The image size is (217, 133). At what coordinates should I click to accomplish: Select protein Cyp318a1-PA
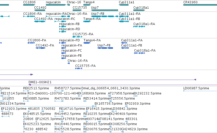[x=145, y=51]
